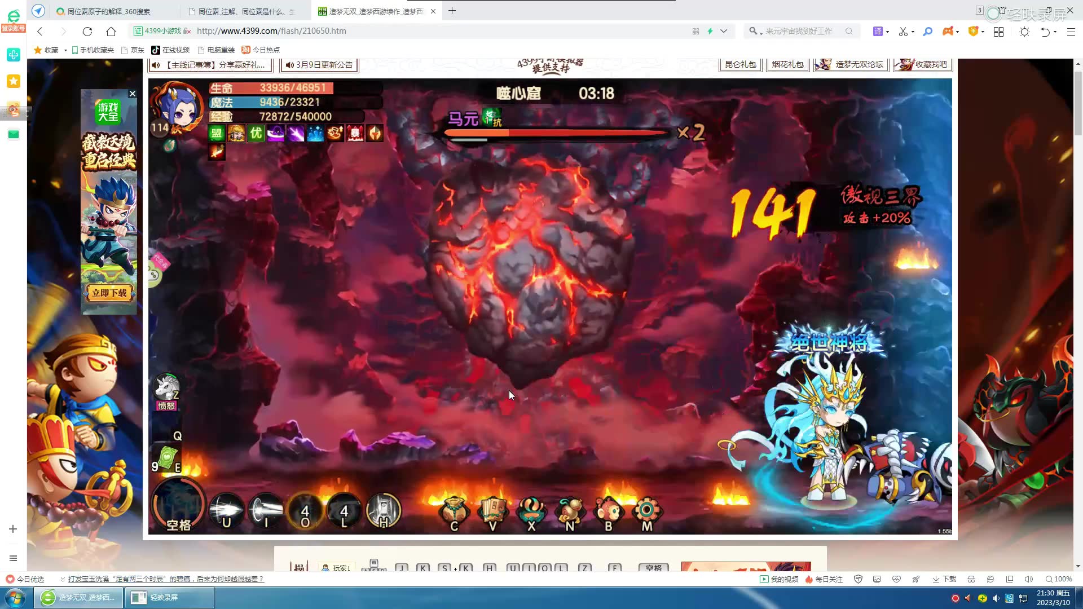Go back to the previous page
The height and width of the screenshot is (609, 1083).
pyautogui.click(x=39, y=31)
